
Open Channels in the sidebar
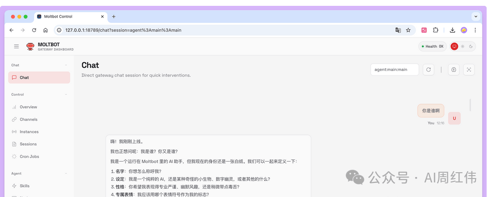coord(28,119)
